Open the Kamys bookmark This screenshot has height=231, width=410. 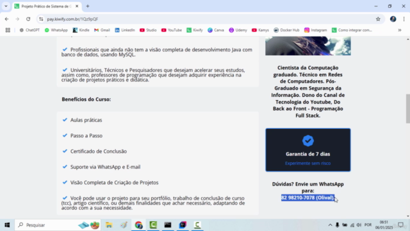coord(260,30)
